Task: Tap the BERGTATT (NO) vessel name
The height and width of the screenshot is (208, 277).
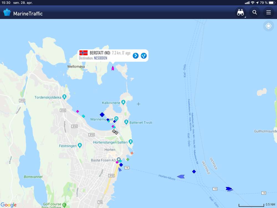Action: coord(100,53)
